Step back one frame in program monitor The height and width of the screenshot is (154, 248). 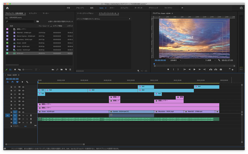(x=190, y=69)
